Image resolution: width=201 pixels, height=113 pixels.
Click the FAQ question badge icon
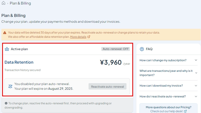click(x=142, y=49)
